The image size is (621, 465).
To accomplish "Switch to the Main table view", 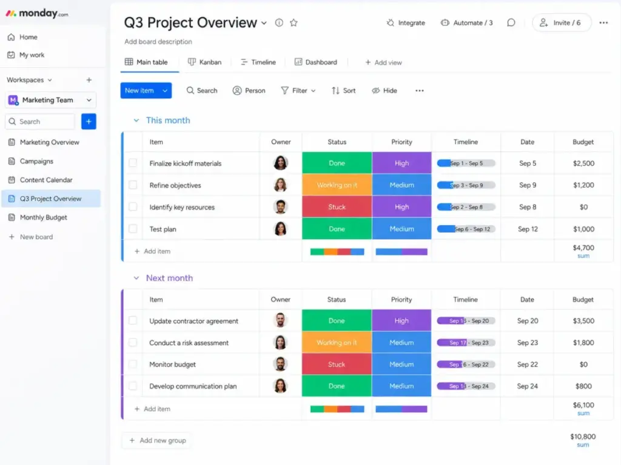I will pos(146,62).
